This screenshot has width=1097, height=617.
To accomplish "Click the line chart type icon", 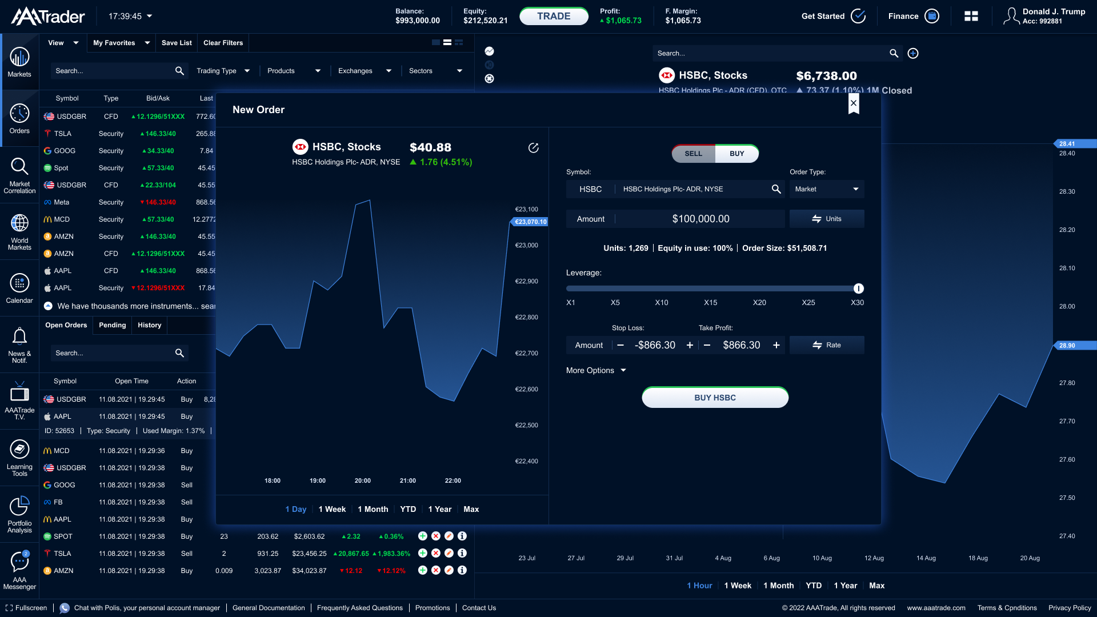I will click(489, 51).
